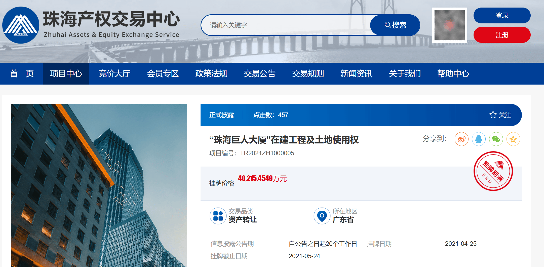
Task: Click the 广东省 location pin icon
Action: click(x=322, y=216)
